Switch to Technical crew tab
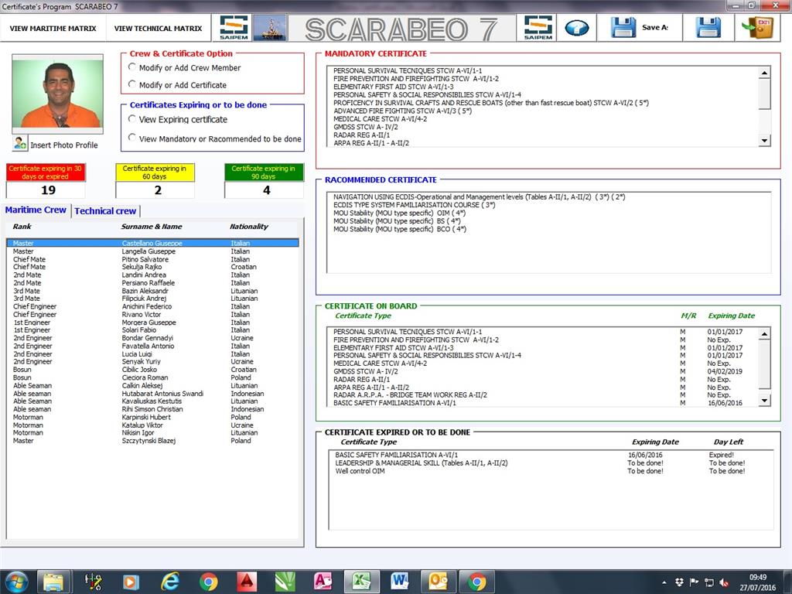Image resolution: width=792 pixels, height=594 pixels. click(x=105, y=210)
